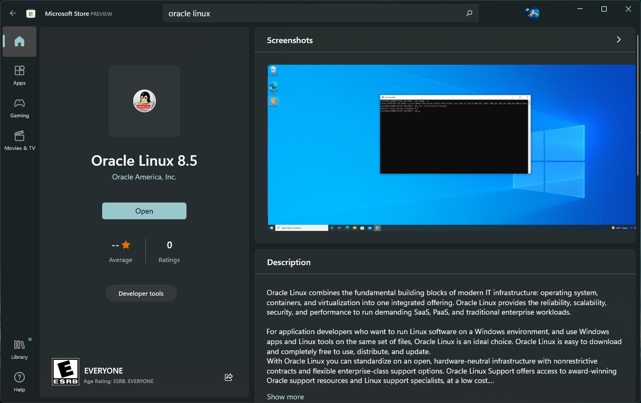Screen dimensions: 641x403
Task: Open Oracle America, Inc. publisher link
Action: 144,177
